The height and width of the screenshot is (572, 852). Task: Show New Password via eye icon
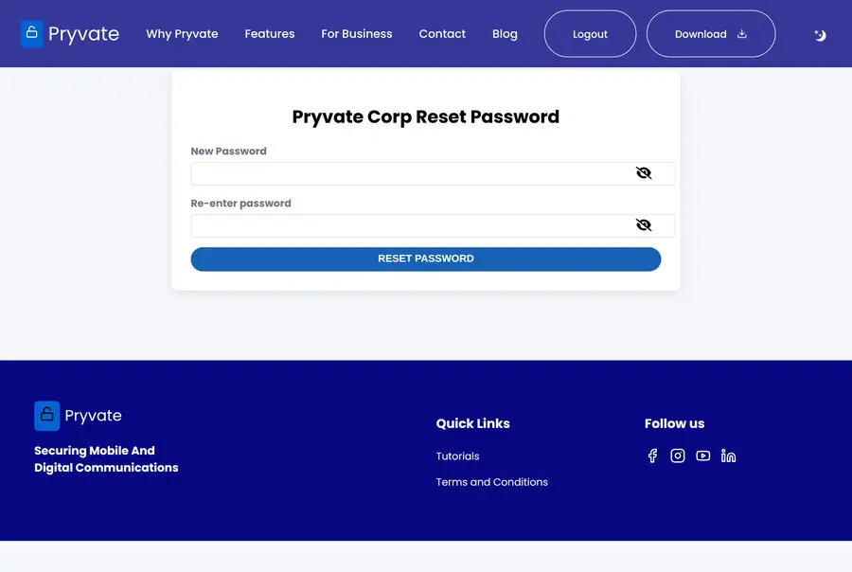644,173
